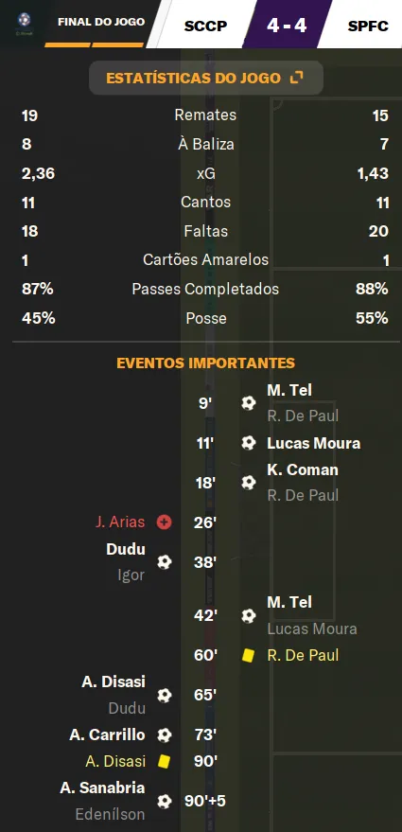Click the 4 - 4 score box
The image size is (402, 832).
tap(287, 25)
